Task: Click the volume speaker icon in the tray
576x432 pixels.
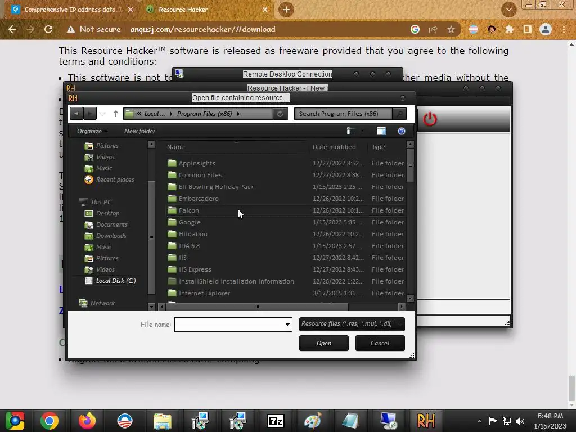Action: [x=520, y=421]
